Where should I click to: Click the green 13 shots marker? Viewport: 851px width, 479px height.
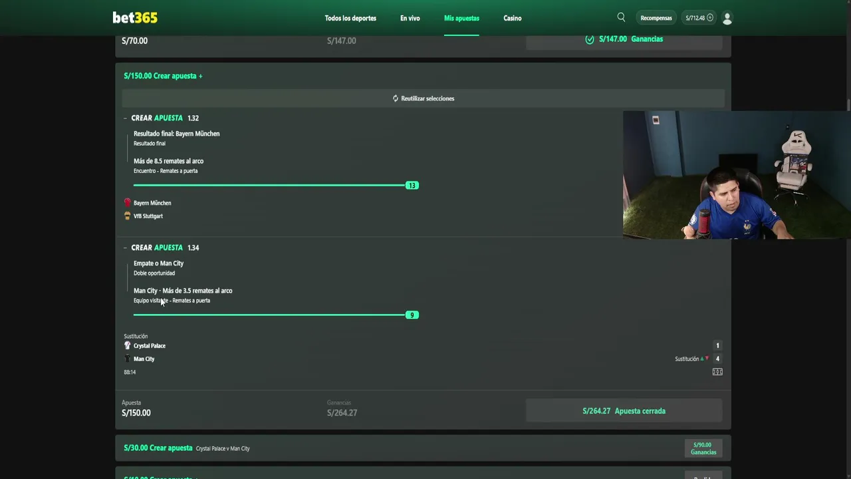[412, 186]
